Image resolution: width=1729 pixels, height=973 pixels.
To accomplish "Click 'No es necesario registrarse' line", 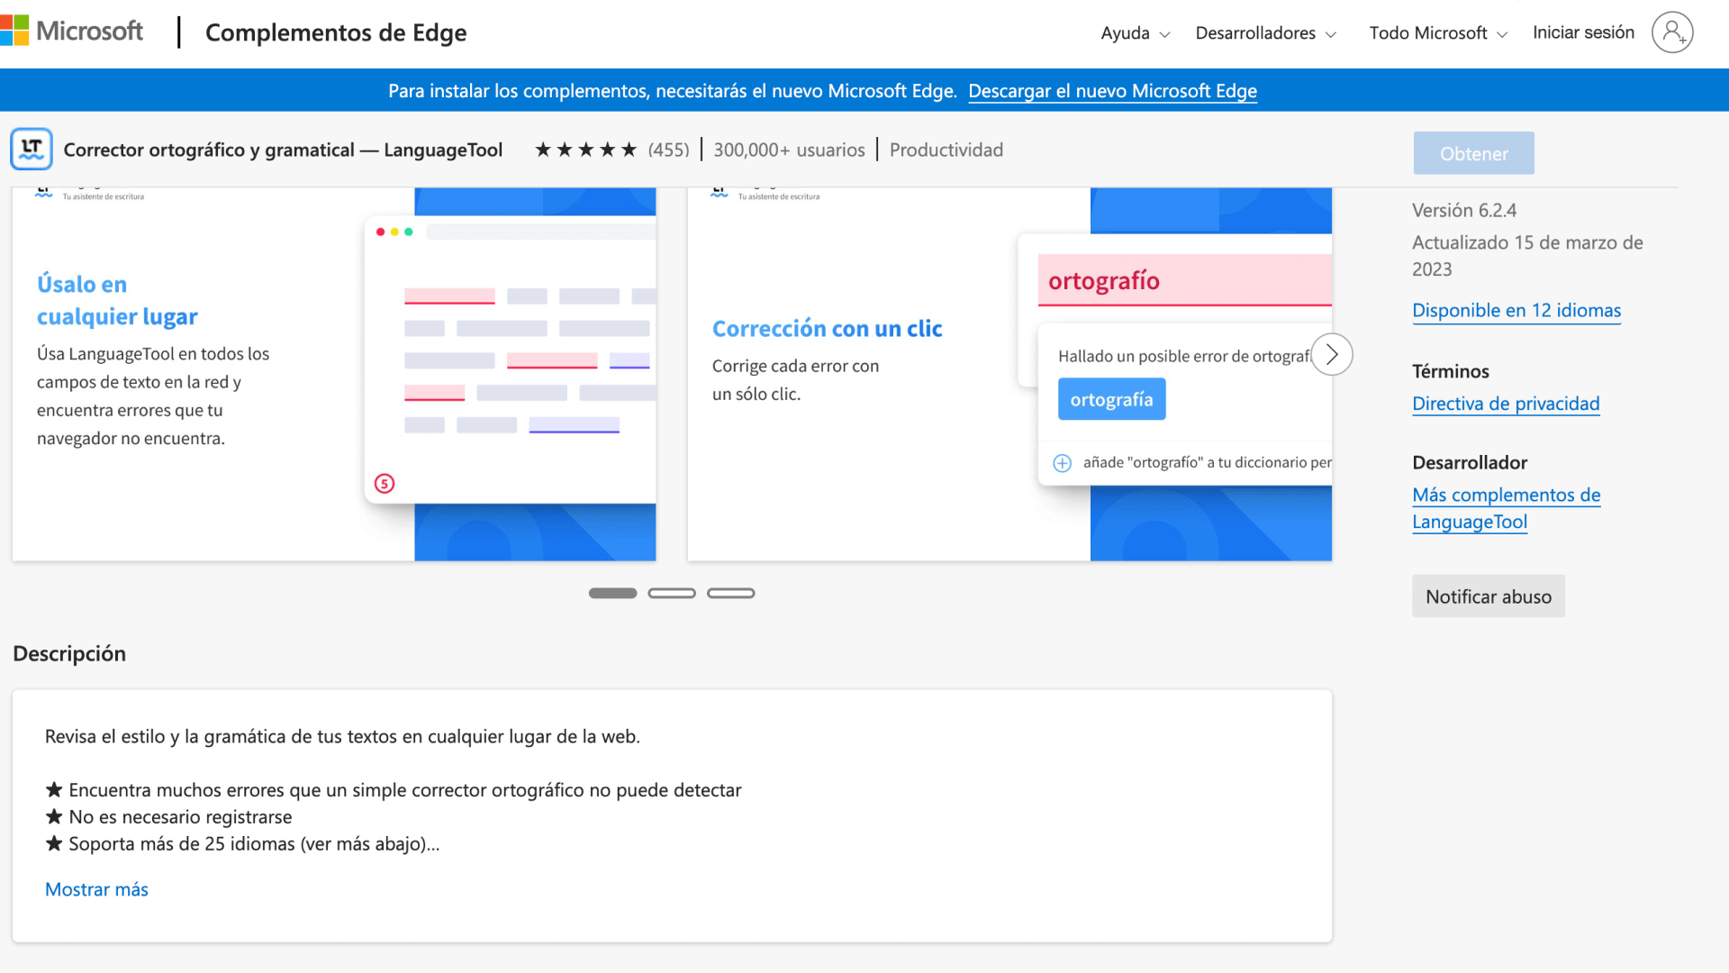I will [180, 817].
